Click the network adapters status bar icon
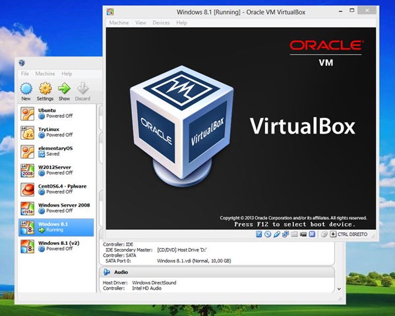The image size is (395, 316). 286,234
